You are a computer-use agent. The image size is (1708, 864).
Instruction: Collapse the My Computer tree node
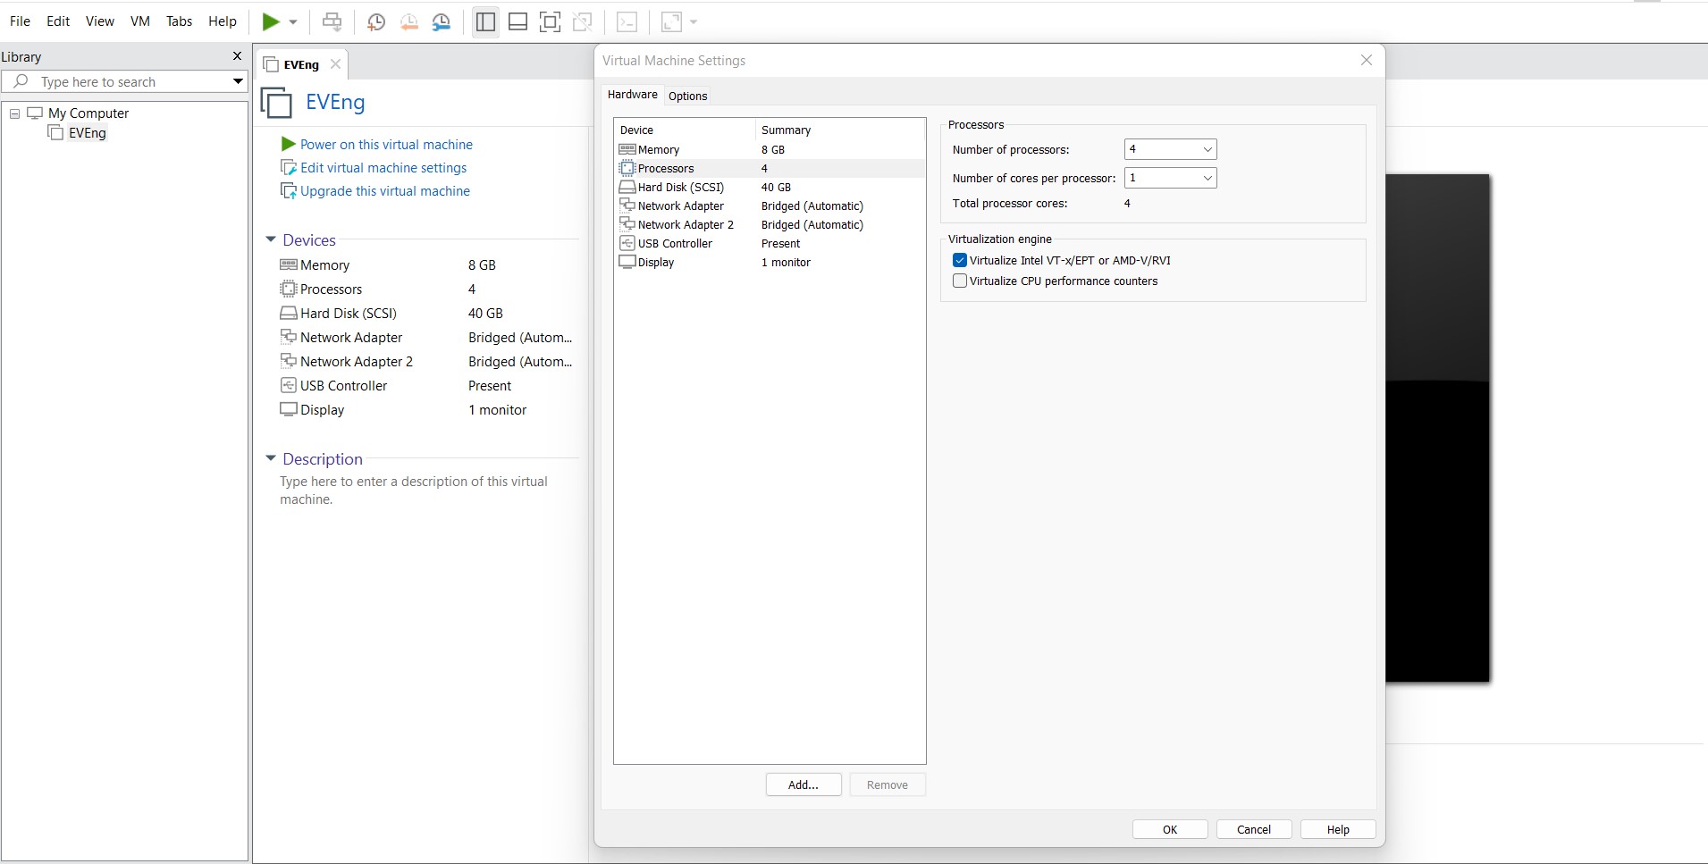pos(14,113)
